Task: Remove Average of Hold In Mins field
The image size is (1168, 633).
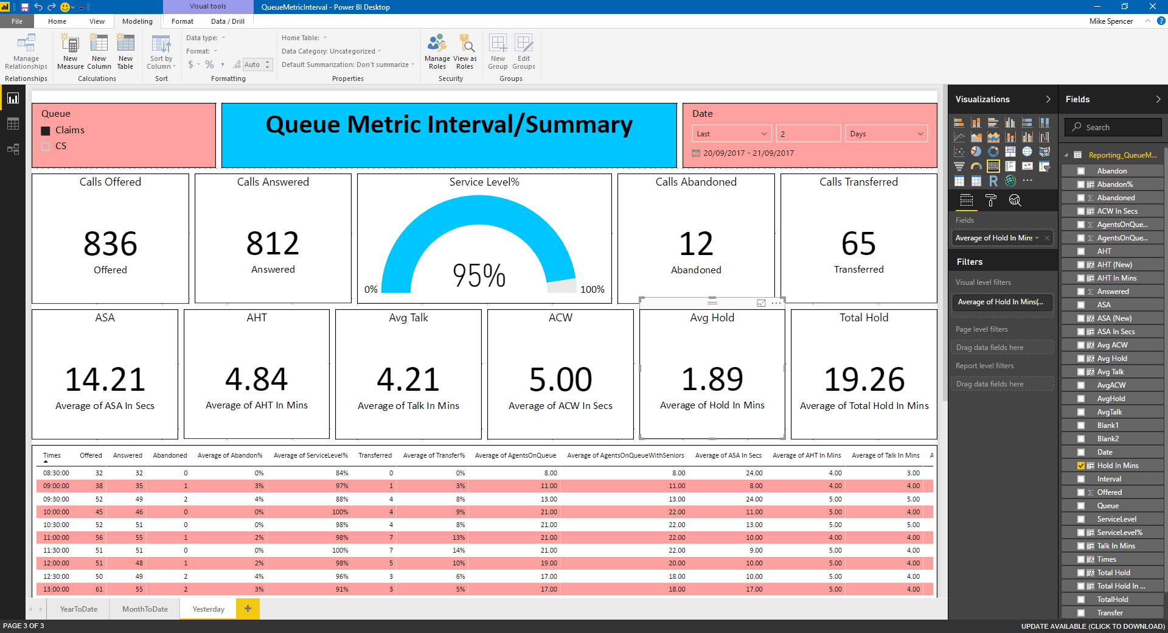Action: [1046, 238]
